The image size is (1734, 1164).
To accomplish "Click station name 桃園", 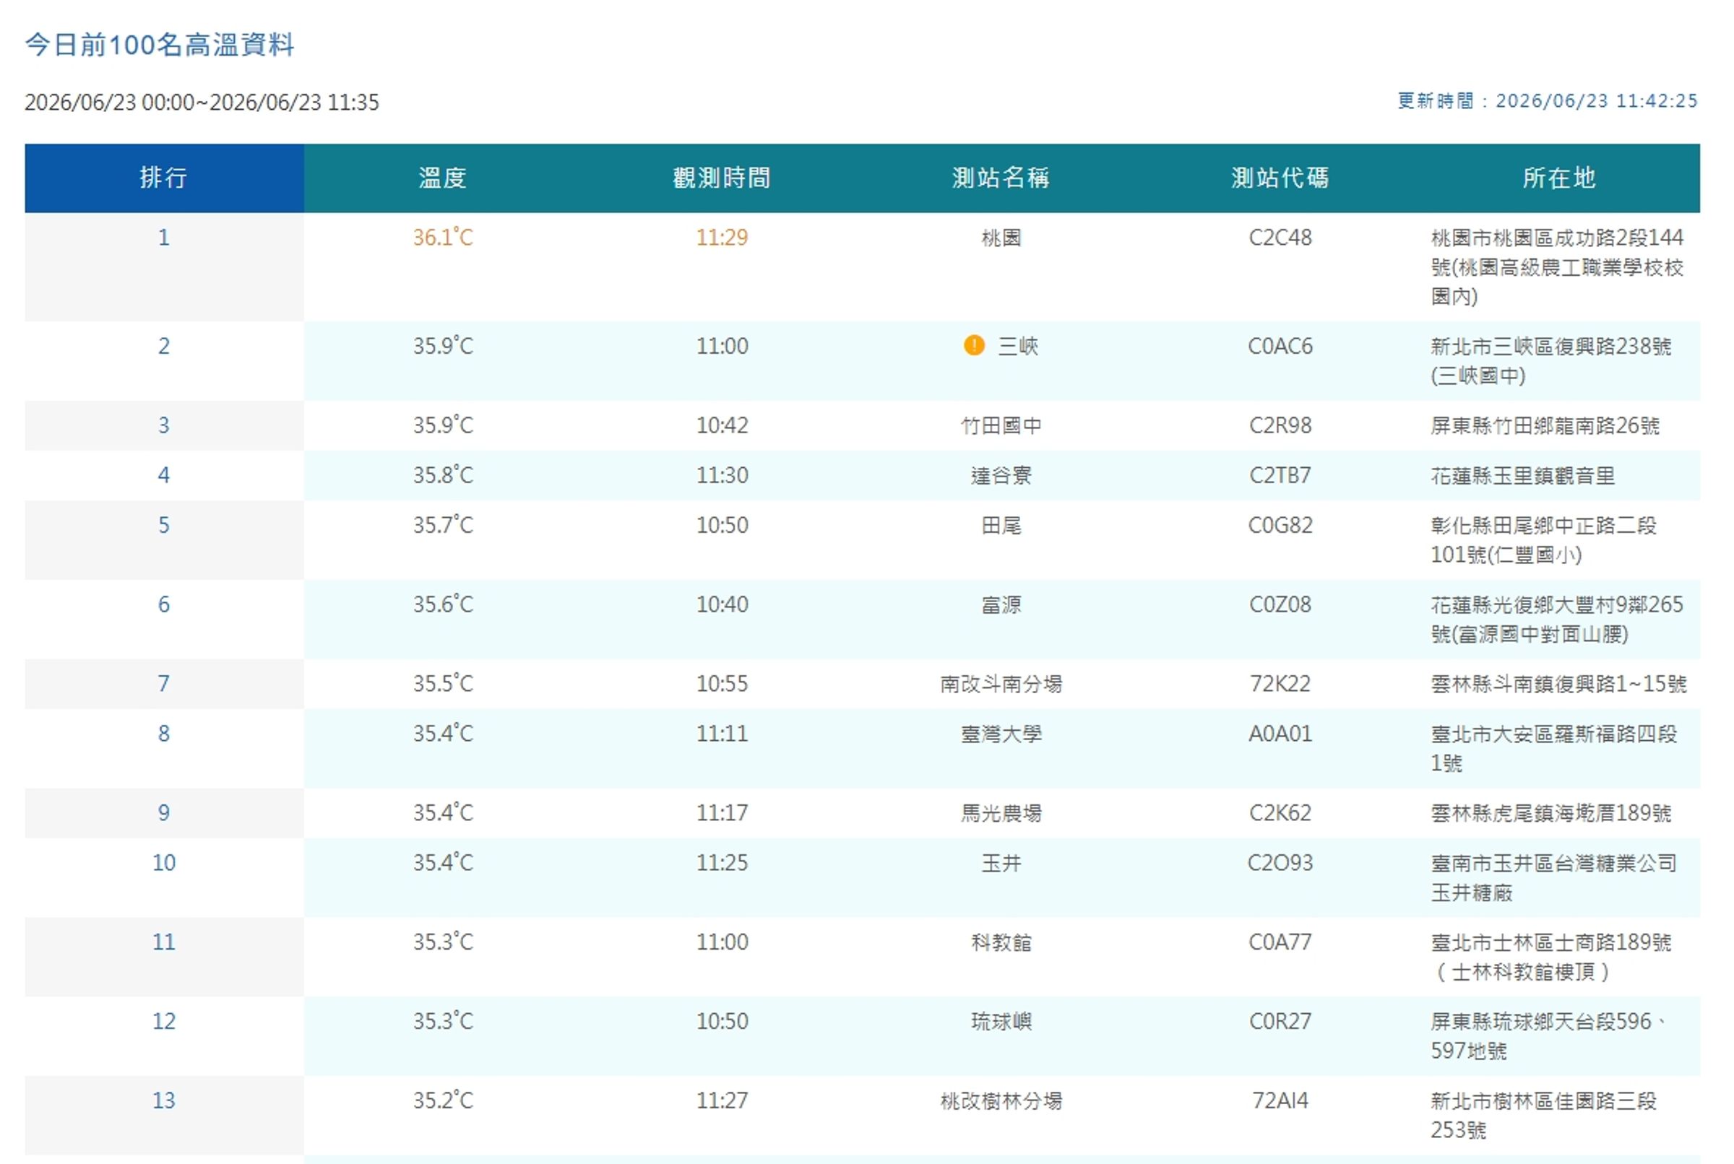I will 1001,238.
